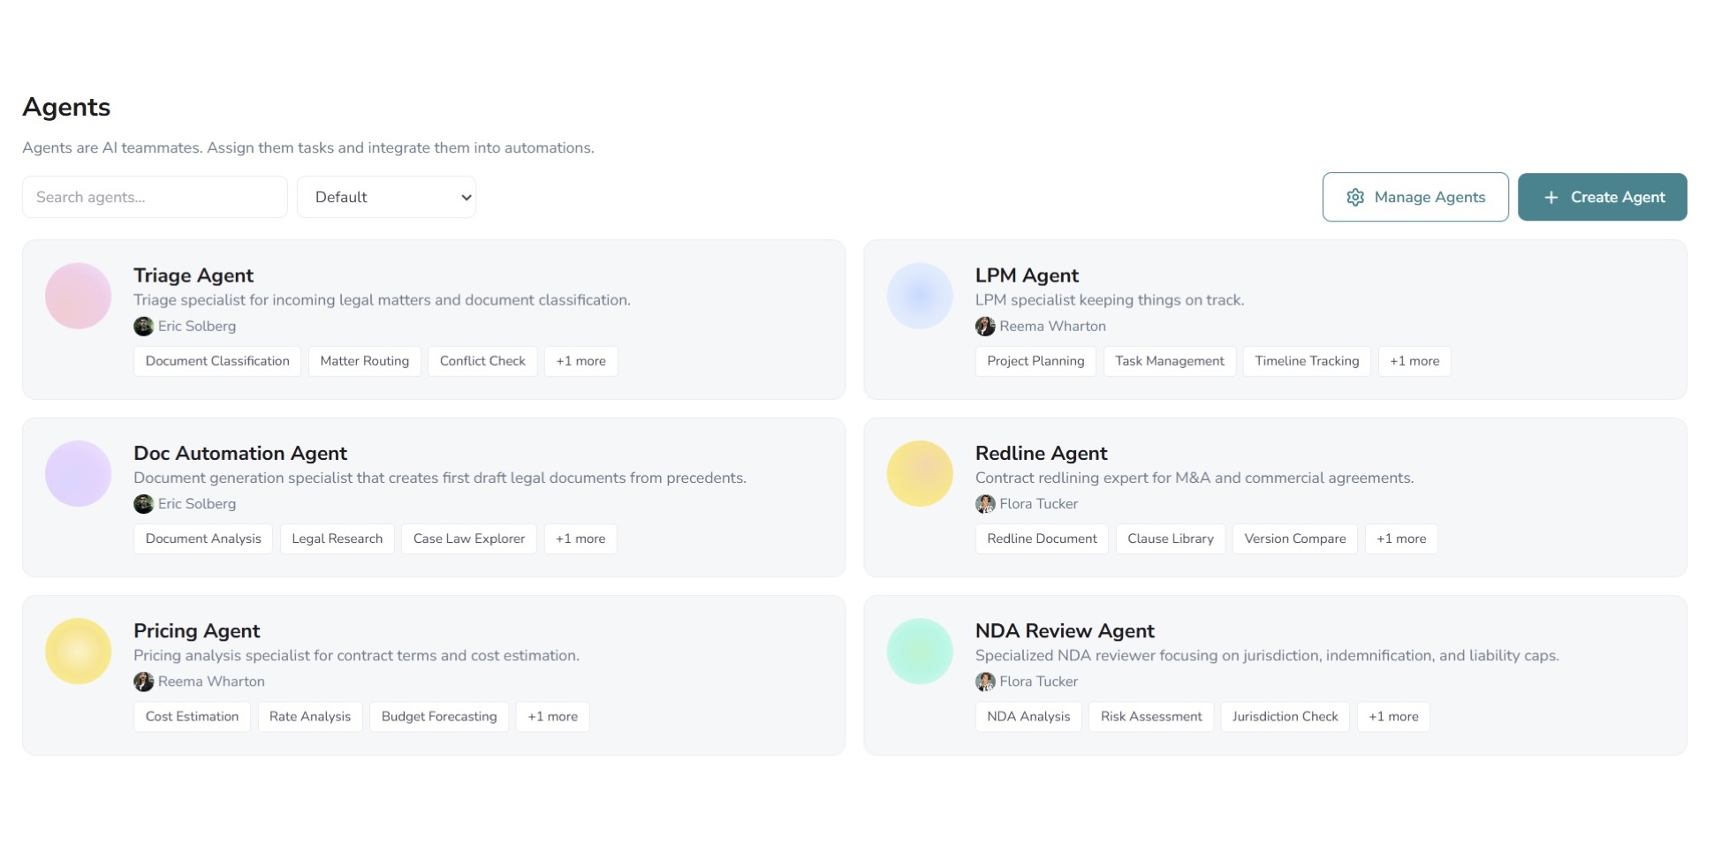Click the Triage Agent pink avatar icon
The height and width of the screenshot is (851, 1714).
coord(78,296)
